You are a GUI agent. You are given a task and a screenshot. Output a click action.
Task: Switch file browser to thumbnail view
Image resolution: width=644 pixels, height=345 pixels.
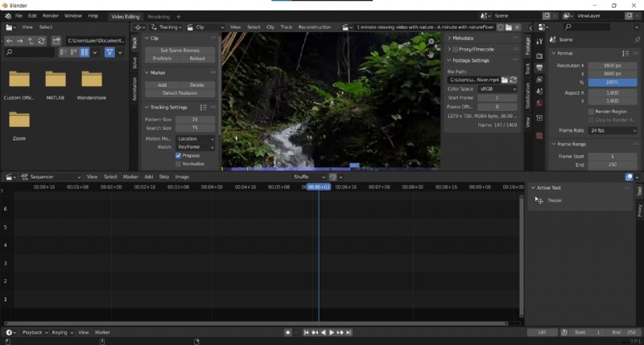(85, 52)
